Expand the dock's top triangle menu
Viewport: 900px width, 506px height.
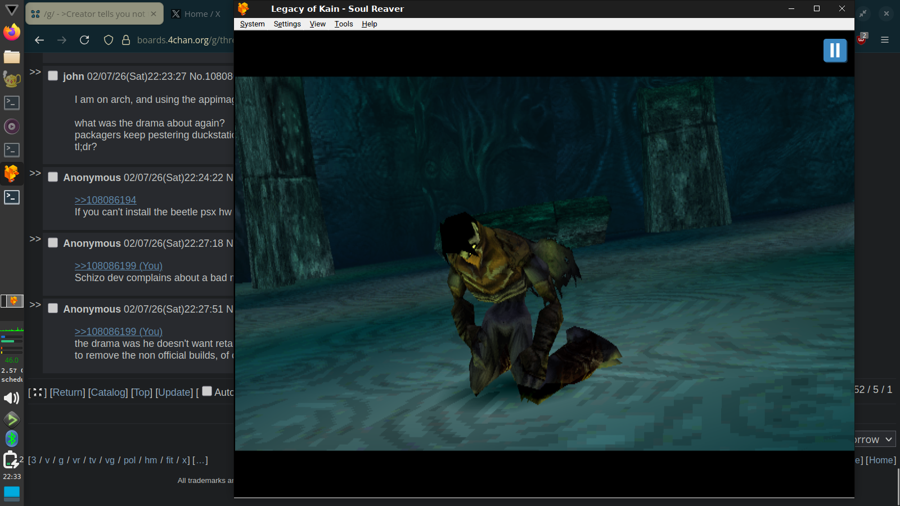click(x=12, y=10)
